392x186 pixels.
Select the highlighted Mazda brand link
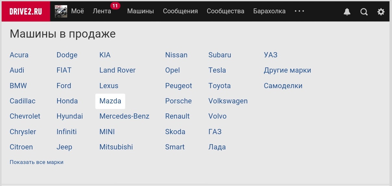[x=110, y=101]
